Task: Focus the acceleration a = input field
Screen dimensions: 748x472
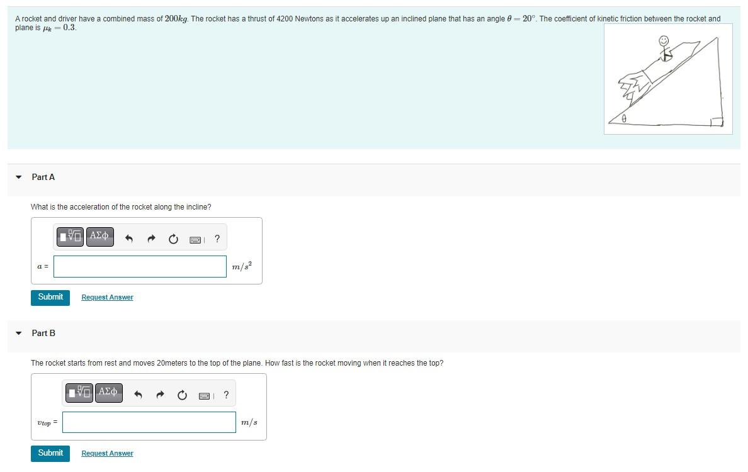Action: pyautogui.click(x=140, y=266)
